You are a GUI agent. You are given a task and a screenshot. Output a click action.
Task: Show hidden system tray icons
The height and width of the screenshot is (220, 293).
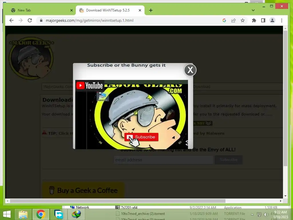[x=252, y=215]
